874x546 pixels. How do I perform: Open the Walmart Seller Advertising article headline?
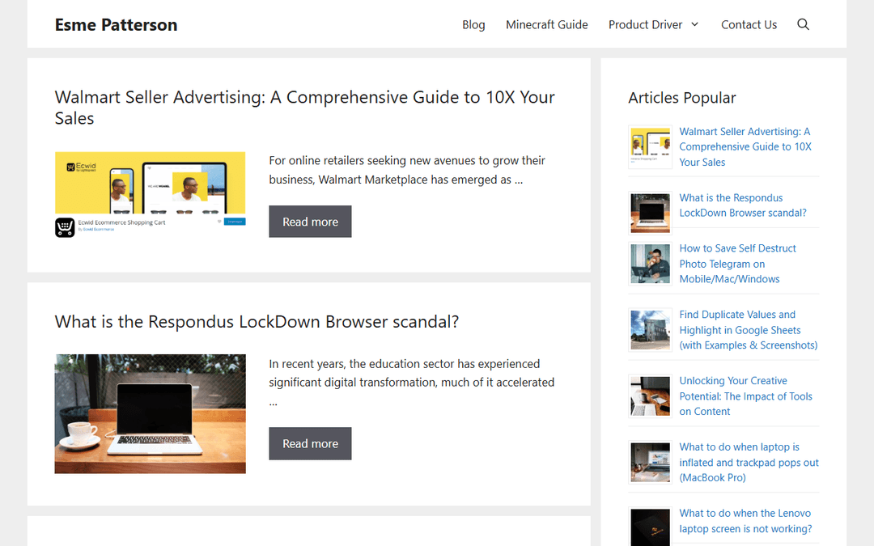(304, 108)
